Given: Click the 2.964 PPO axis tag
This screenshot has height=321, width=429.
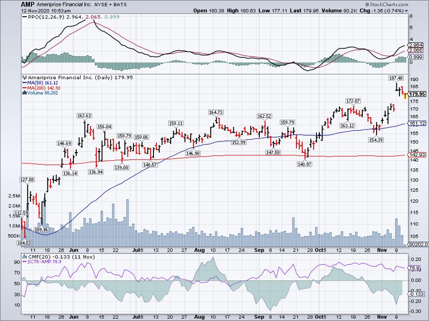Looking at the screenshot, I should click(x=416, y=45).
